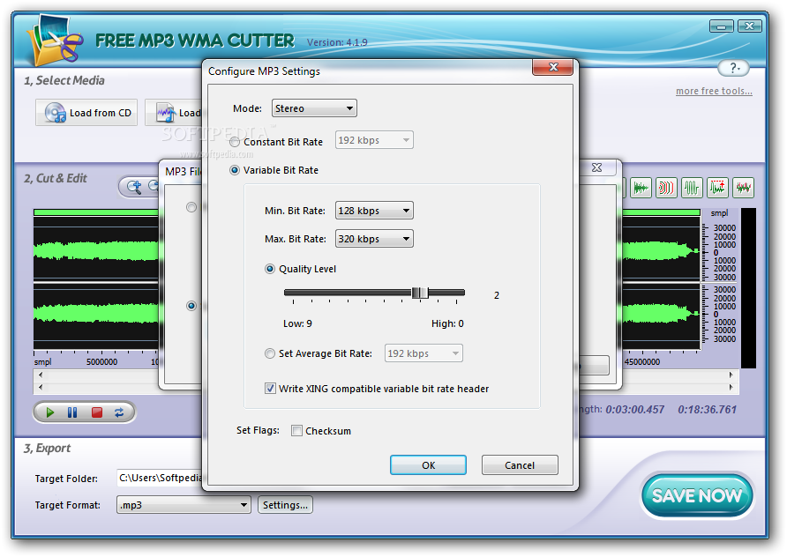Open the Min. Bit Rate 128 kbps dropdown

coord(374,211)
